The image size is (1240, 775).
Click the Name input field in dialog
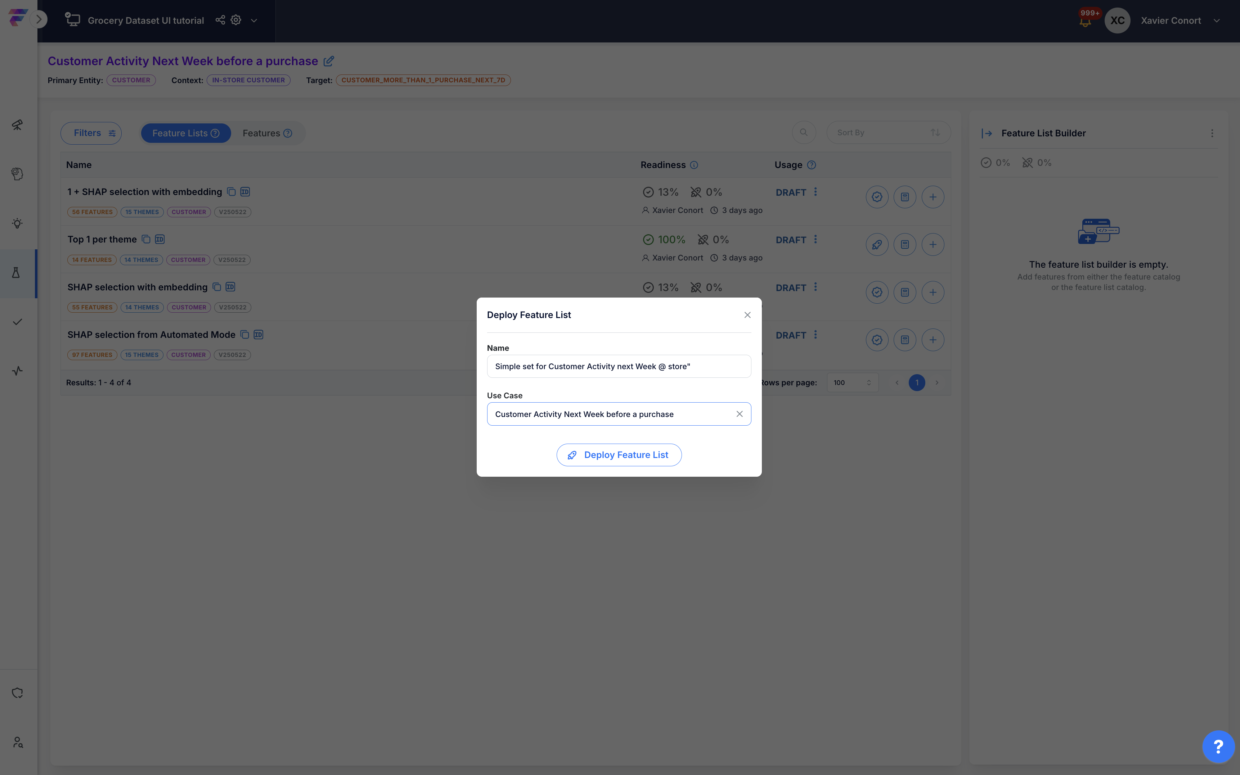619,367
